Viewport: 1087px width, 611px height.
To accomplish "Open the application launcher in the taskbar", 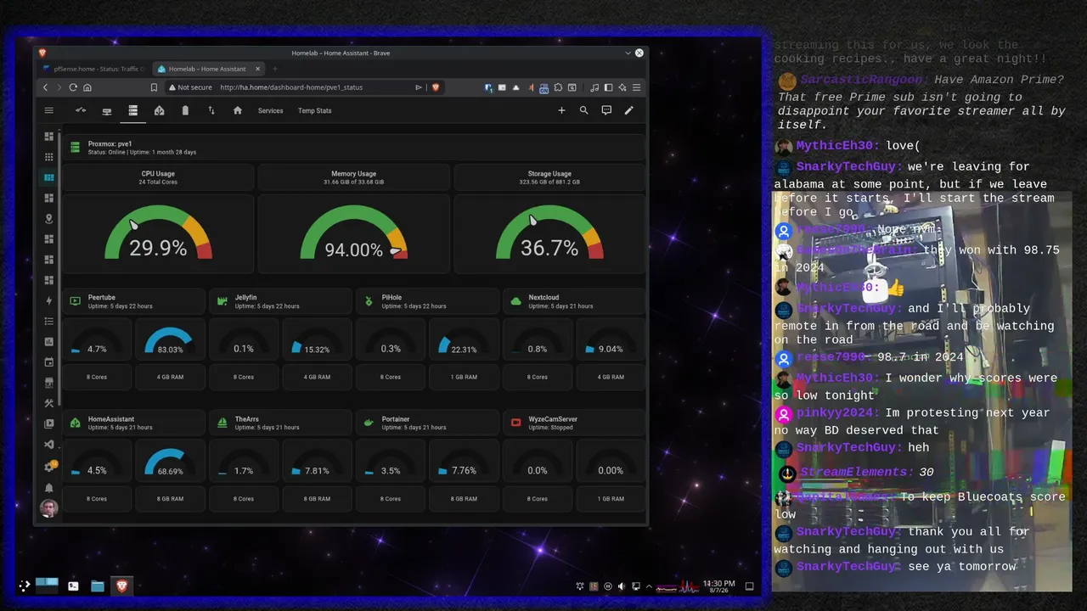I will coord(25,586).
